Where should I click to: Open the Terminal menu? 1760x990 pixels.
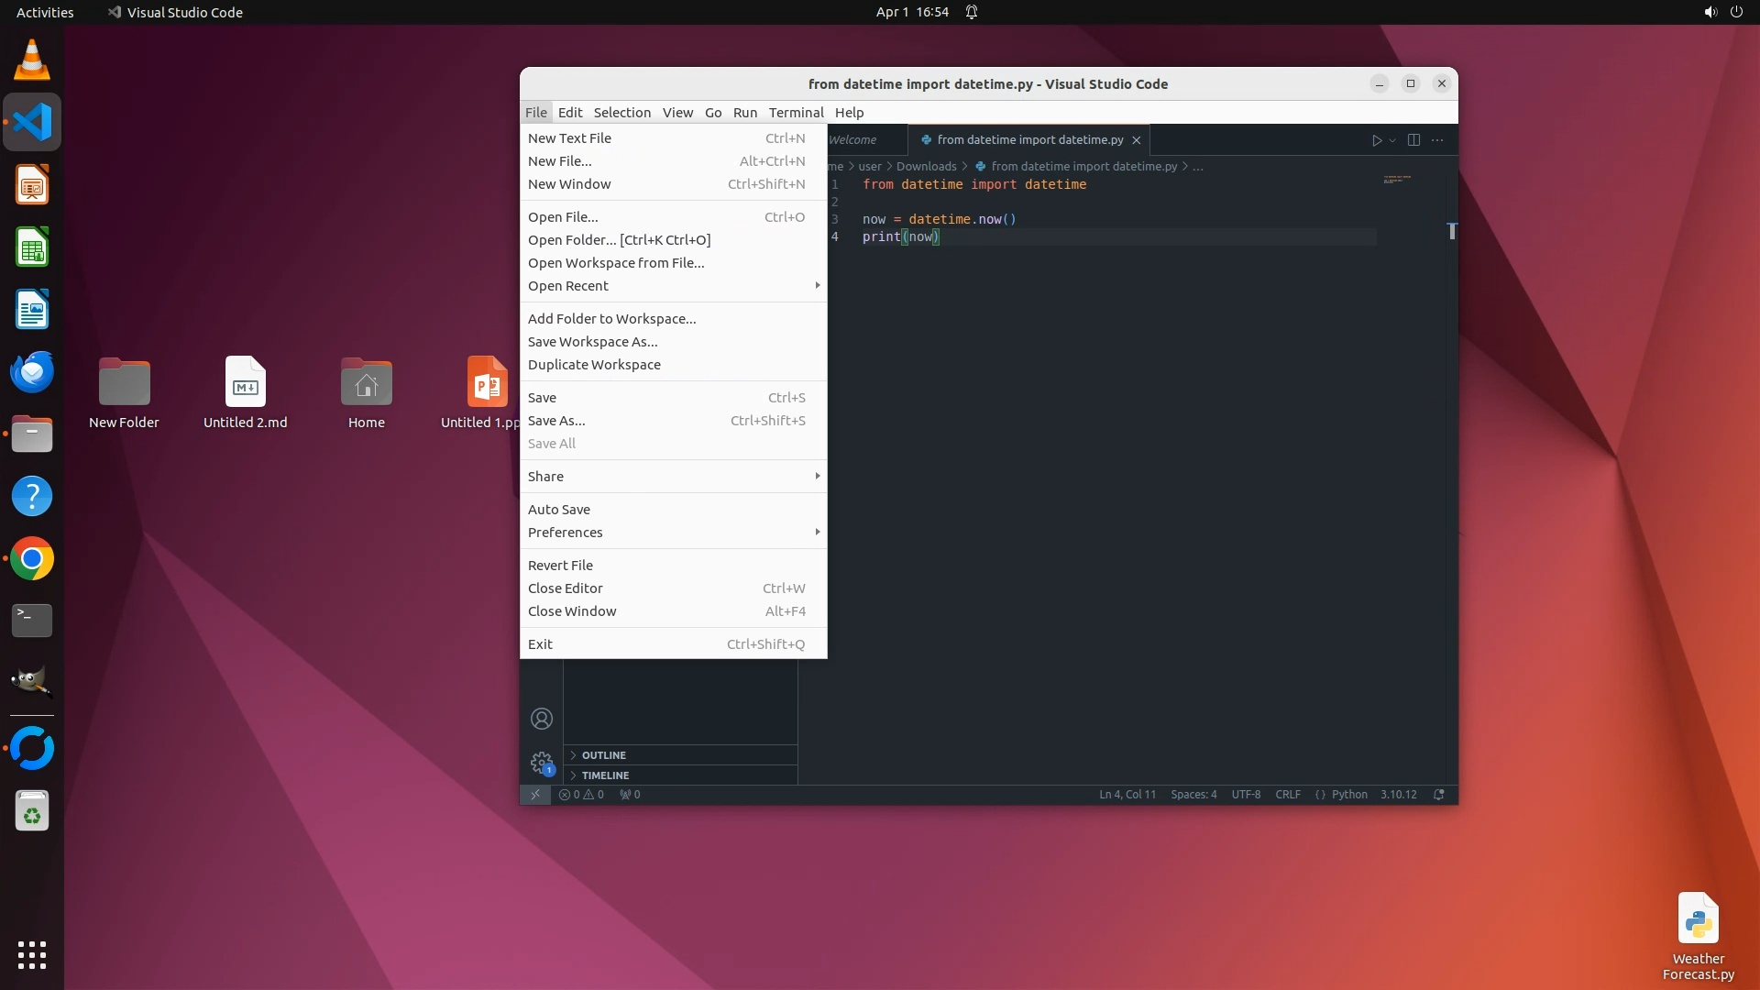click(x=796, y=113)
